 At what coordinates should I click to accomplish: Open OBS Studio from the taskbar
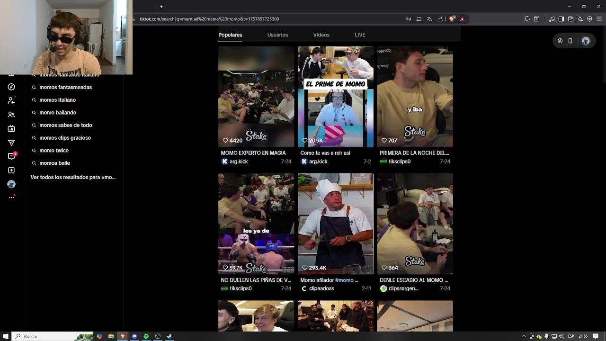[x=158, y=336]
